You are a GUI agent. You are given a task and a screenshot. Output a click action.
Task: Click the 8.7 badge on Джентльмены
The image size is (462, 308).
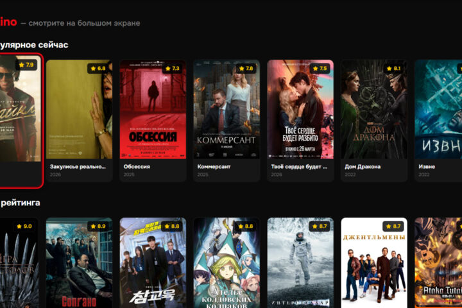tap(393, 227)
